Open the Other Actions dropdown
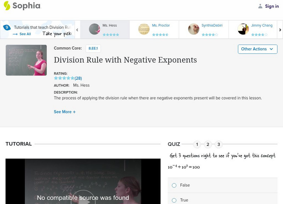Screen dimensions: 283x204 [x=257, y=49]
